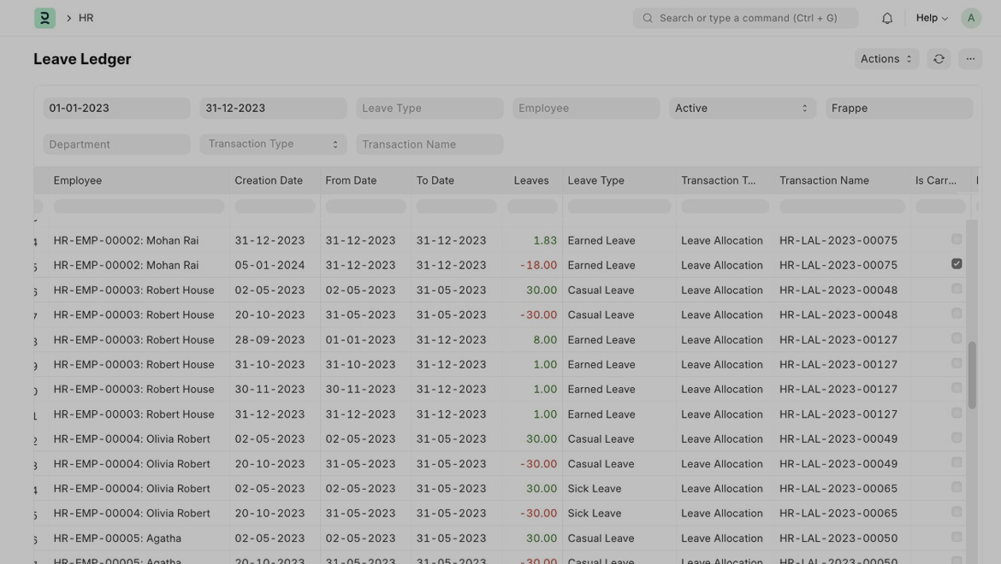Click the search magnifier icon
Image resolution: width=1001 pixels, height=564 pixels.
click(x=648, y=18)
